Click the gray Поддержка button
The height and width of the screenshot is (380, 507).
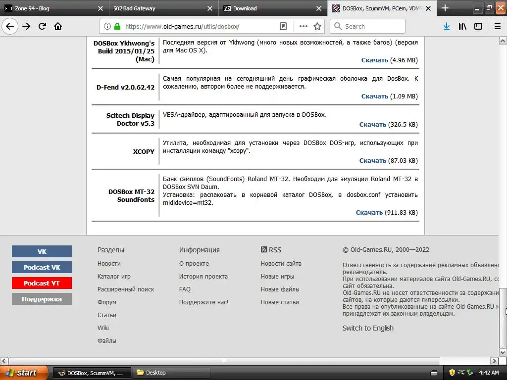coord(42,299)
